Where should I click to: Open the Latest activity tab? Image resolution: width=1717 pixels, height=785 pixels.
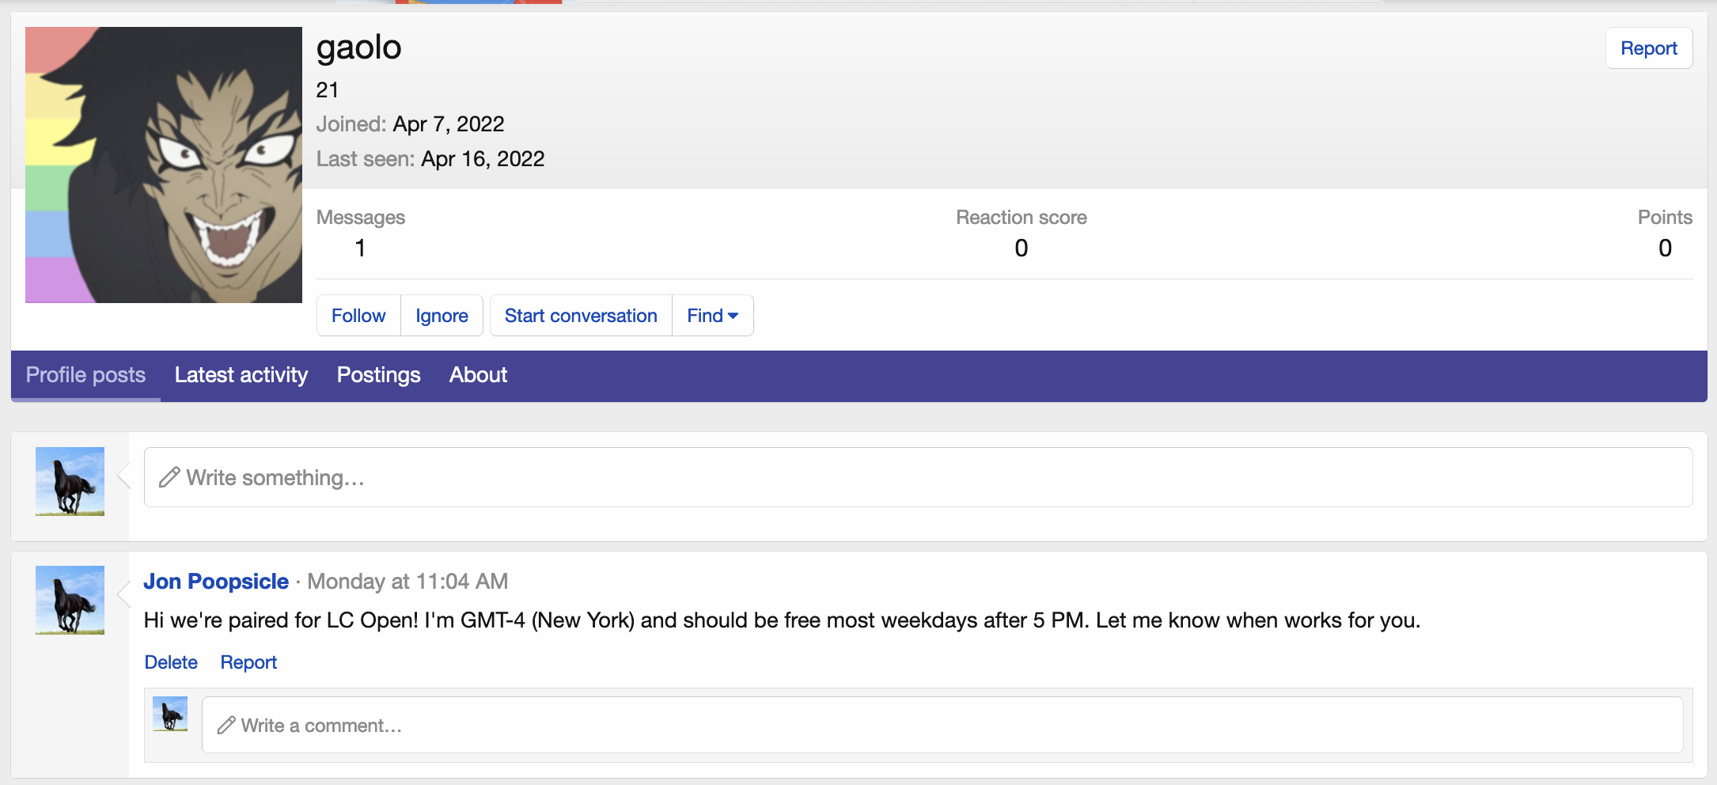(x=241, y=375)
